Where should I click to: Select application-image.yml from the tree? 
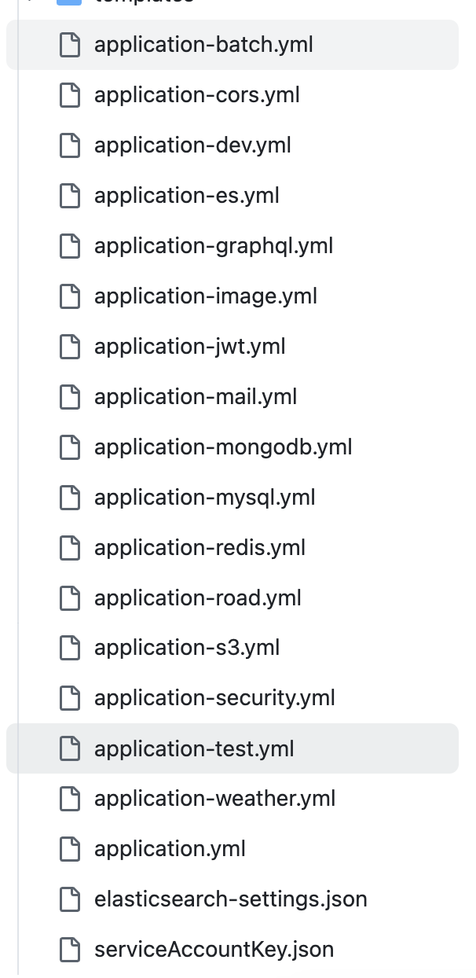[x=233, y=296]
